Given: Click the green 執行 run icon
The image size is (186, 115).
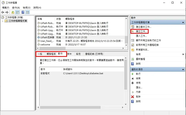Looking at the screenshot, I should point(133,74).
